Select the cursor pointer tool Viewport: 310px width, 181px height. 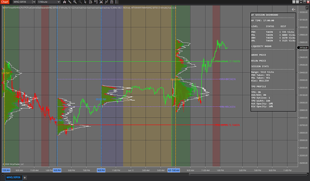pyautogui.click(x=85, y=2)
